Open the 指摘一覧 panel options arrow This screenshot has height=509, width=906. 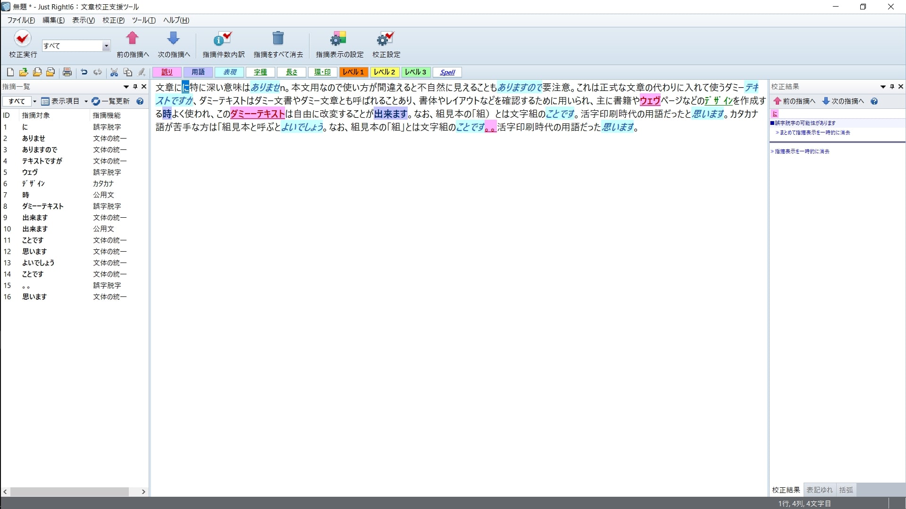point(126,87)
